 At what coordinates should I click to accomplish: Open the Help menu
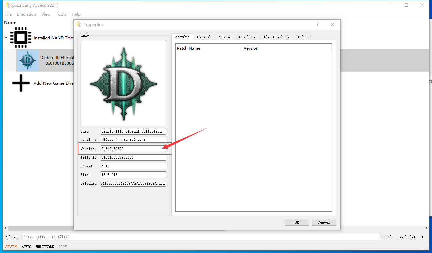coord(76,14)
